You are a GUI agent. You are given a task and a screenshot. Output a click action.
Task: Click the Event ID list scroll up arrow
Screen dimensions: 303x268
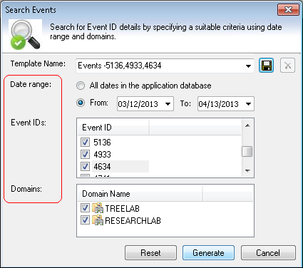pos(247,125)
